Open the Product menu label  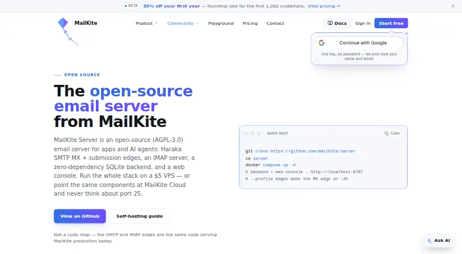click(x=144, y=23)
